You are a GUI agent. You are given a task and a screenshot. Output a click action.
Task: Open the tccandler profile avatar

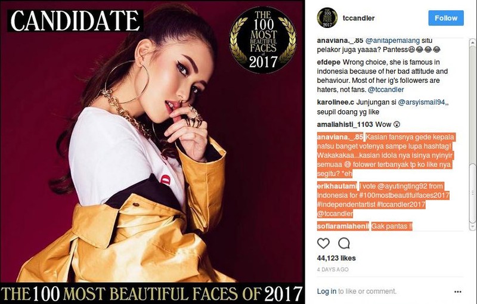[327, 18]
